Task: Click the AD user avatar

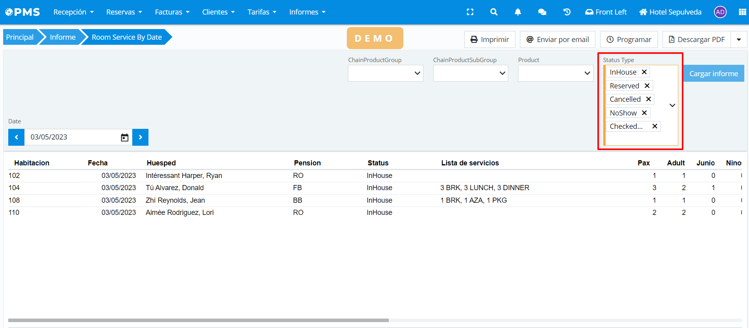Action: [x=720, y=12]
